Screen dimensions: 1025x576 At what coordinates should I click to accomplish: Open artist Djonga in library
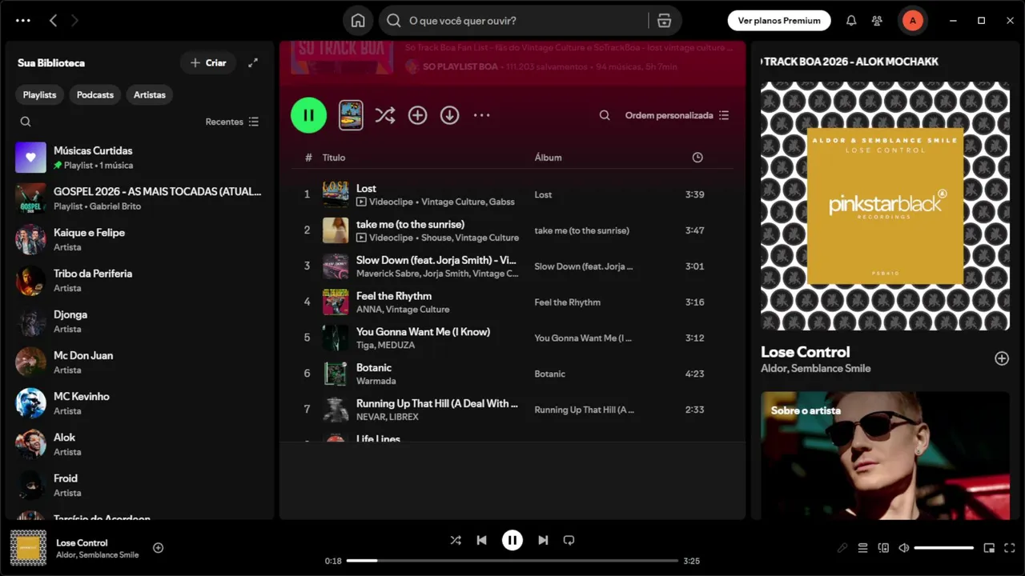tap(140, 322)
